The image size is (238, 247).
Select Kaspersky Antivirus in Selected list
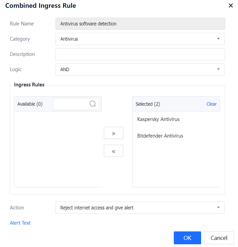(x=158, y=119)
